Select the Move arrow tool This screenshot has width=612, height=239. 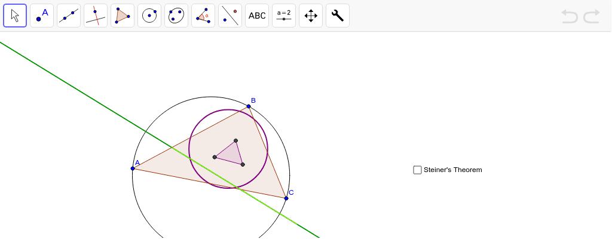click(x=15, y=16)
